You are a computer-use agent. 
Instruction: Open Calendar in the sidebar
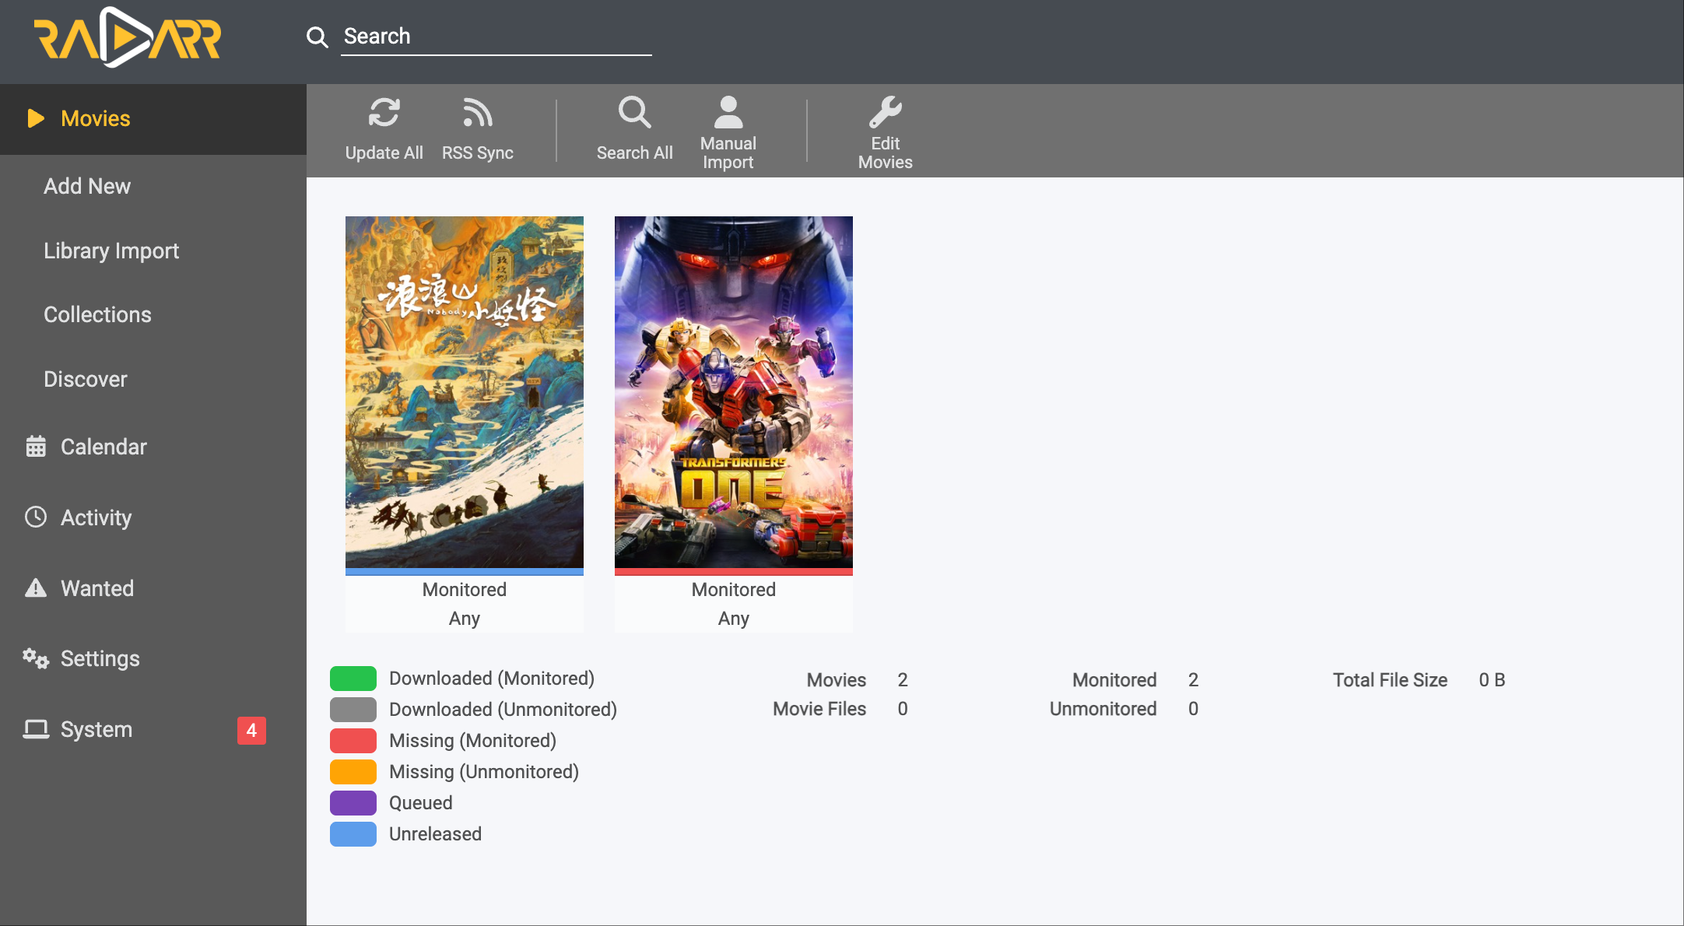103,447
